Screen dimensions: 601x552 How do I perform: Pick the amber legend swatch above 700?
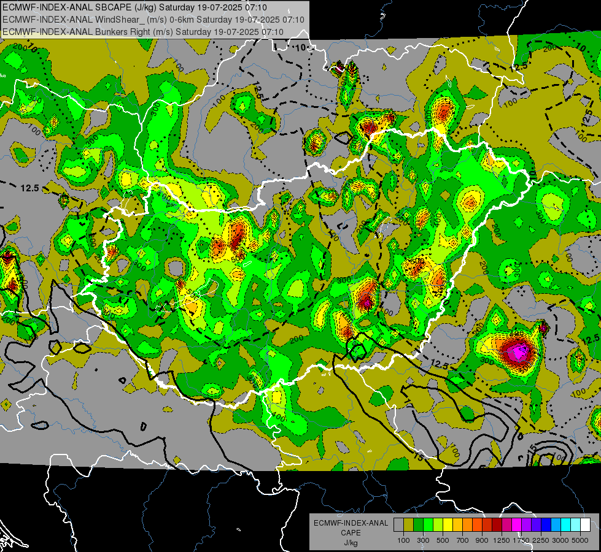tap(457, 525)
